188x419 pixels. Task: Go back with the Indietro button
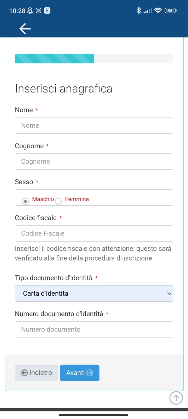point(37,373)
